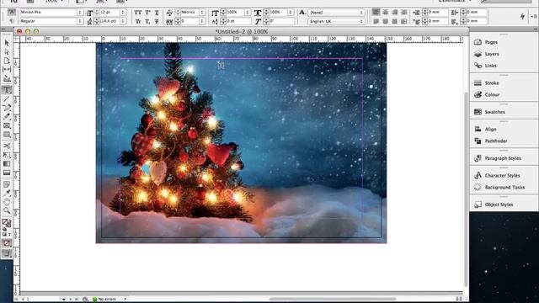Open the 12 pt font size dropdown
This screenshot has height=303, width=539.
pyautogui.click(x=123, y=12)
